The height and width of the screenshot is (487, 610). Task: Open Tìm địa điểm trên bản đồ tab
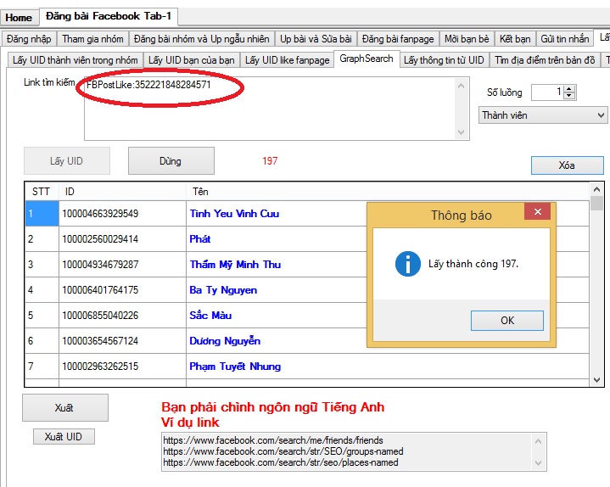[x=545, y=60]
